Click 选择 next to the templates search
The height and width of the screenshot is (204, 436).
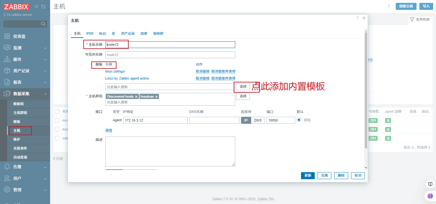[x=243, y=87]
